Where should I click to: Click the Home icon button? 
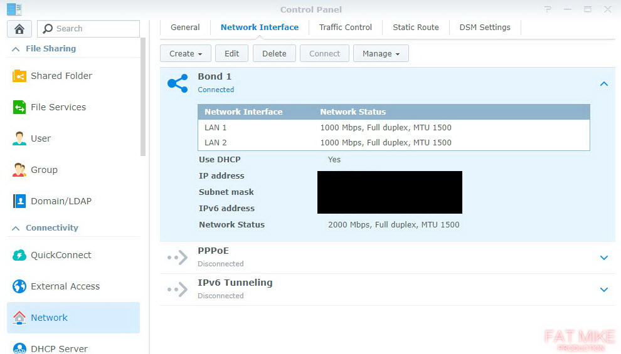[19, 29]
